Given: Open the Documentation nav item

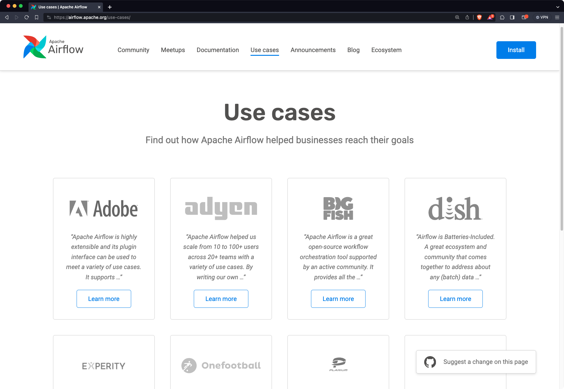Looking at the screenshot, I should (218, 50).
